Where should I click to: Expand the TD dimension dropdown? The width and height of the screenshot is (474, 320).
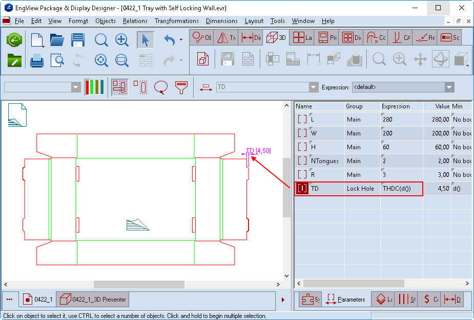314,87
